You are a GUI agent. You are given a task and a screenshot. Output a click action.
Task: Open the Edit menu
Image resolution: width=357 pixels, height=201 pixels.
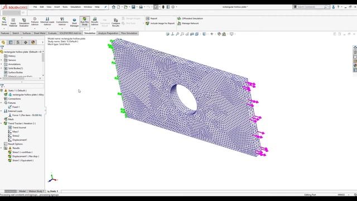42,7
